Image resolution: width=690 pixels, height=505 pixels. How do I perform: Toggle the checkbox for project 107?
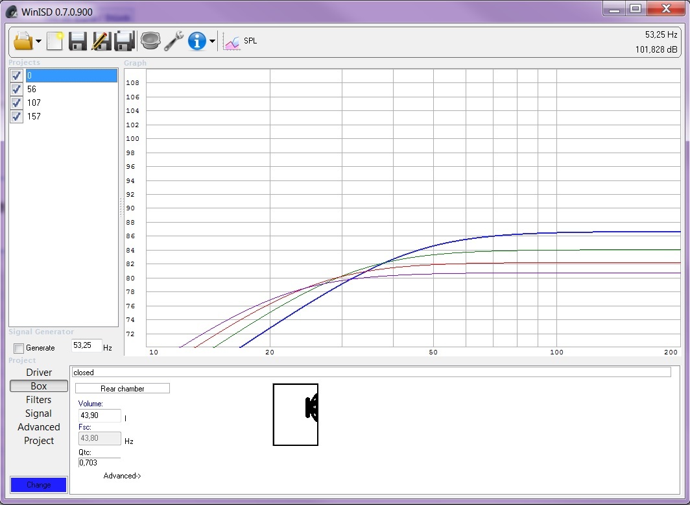(17, 103)
